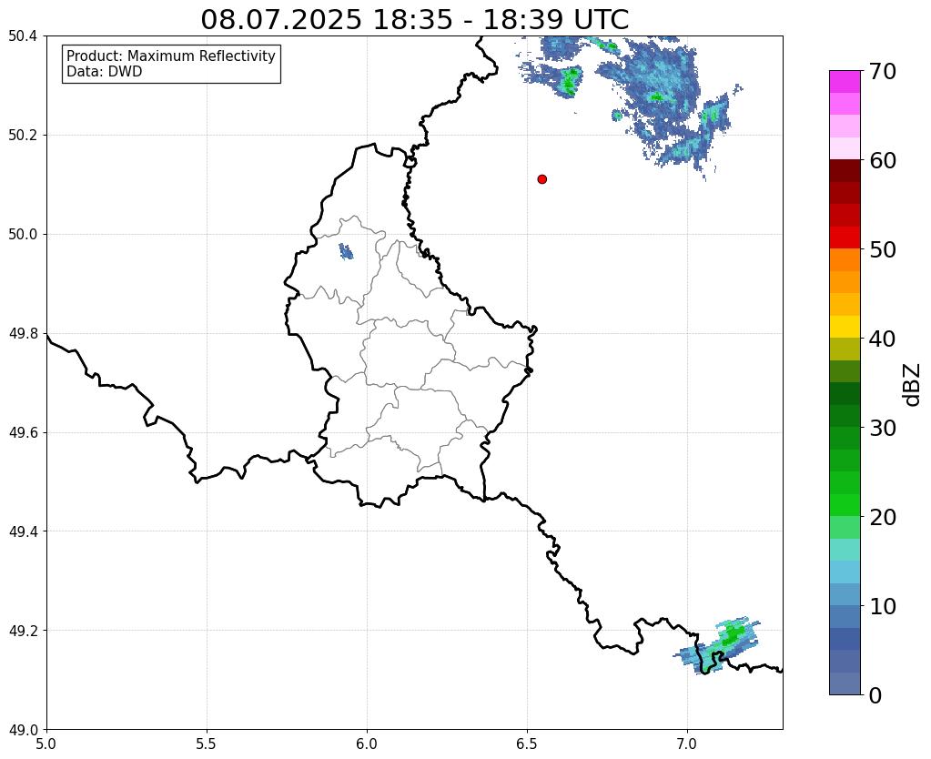The width and height of the screenshot is (931, 759).
Task: Click the x-axis longitude label 5.5
Action: coord(207,744)
